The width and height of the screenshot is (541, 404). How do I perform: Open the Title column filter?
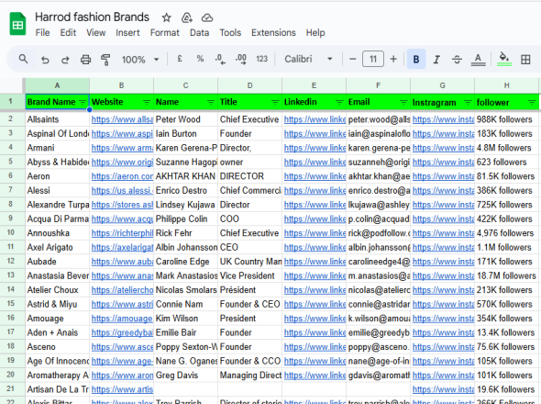(275, 102)
